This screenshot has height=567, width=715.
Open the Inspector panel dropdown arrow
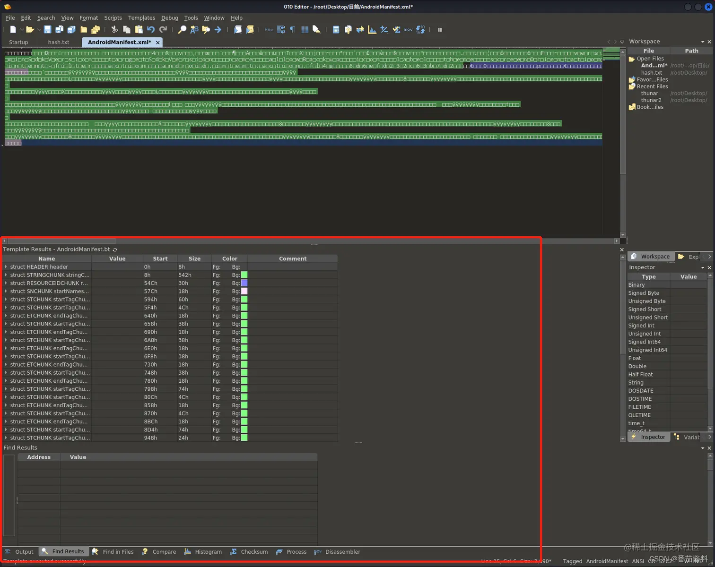703,267
